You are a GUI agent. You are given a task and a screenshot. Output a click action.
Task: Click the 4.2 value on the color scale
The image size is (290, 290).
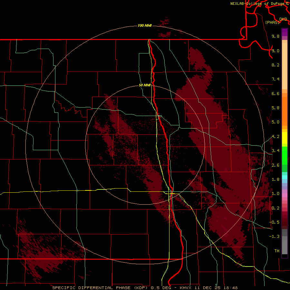(275, 137)
